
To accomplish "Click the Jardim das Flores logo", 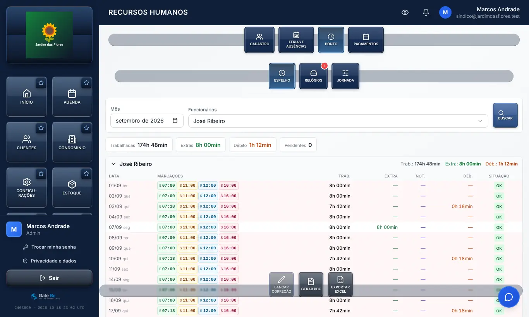I will [x=49, y=35].
